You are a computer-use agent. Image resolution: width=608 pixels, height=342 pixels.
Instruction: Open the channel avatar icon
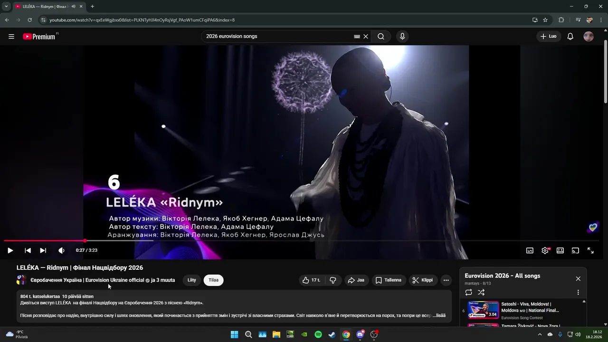[x=21, y=280]
